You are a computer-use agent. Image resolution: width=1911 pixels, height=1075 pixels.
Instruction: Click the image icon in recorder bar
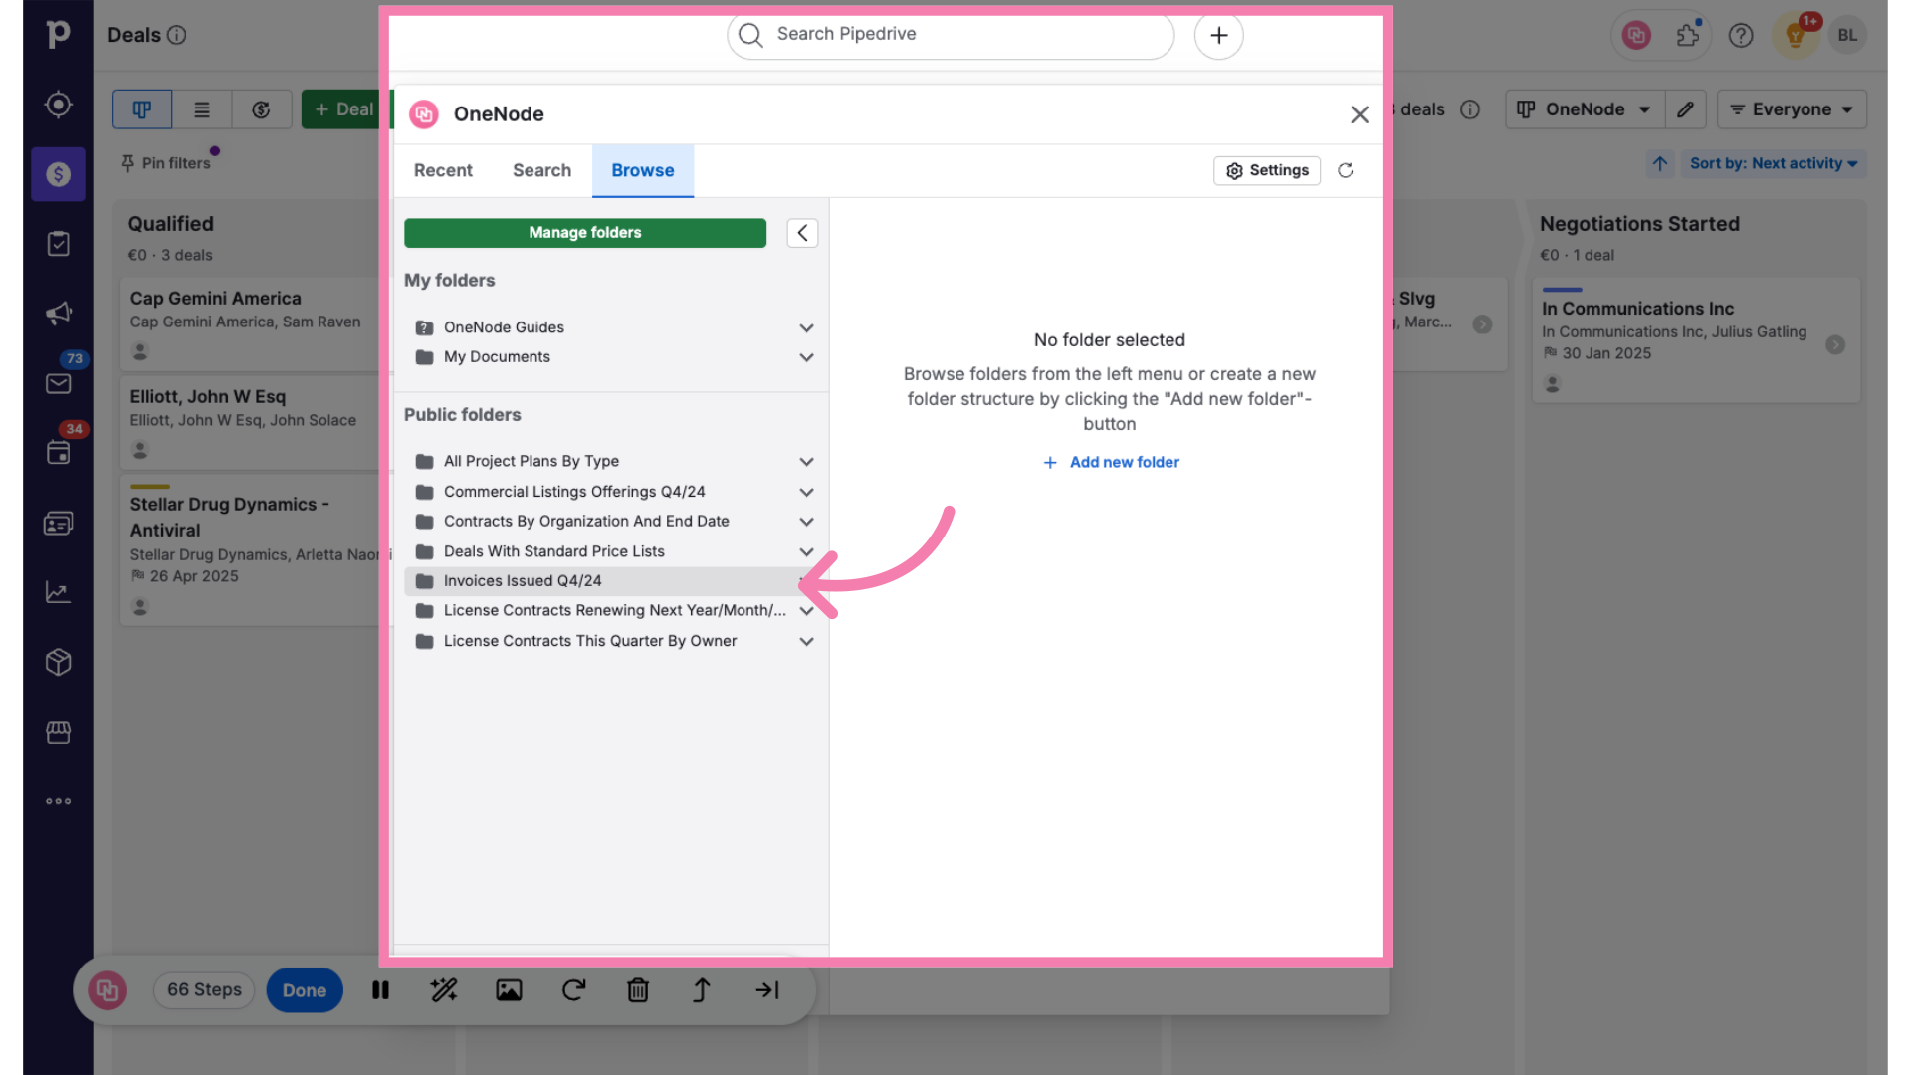tap(509, 990)
